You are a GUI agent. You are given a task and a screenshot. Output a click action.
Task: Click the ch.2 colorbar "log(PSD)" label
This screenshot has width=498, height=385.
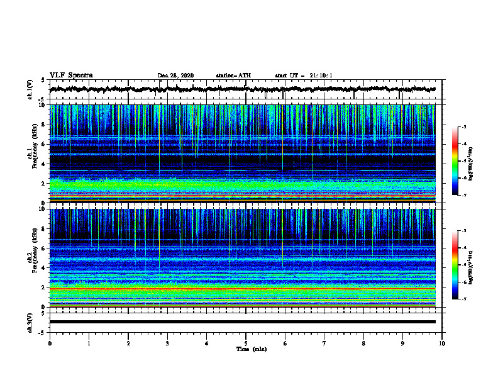(x=471, y=267)
